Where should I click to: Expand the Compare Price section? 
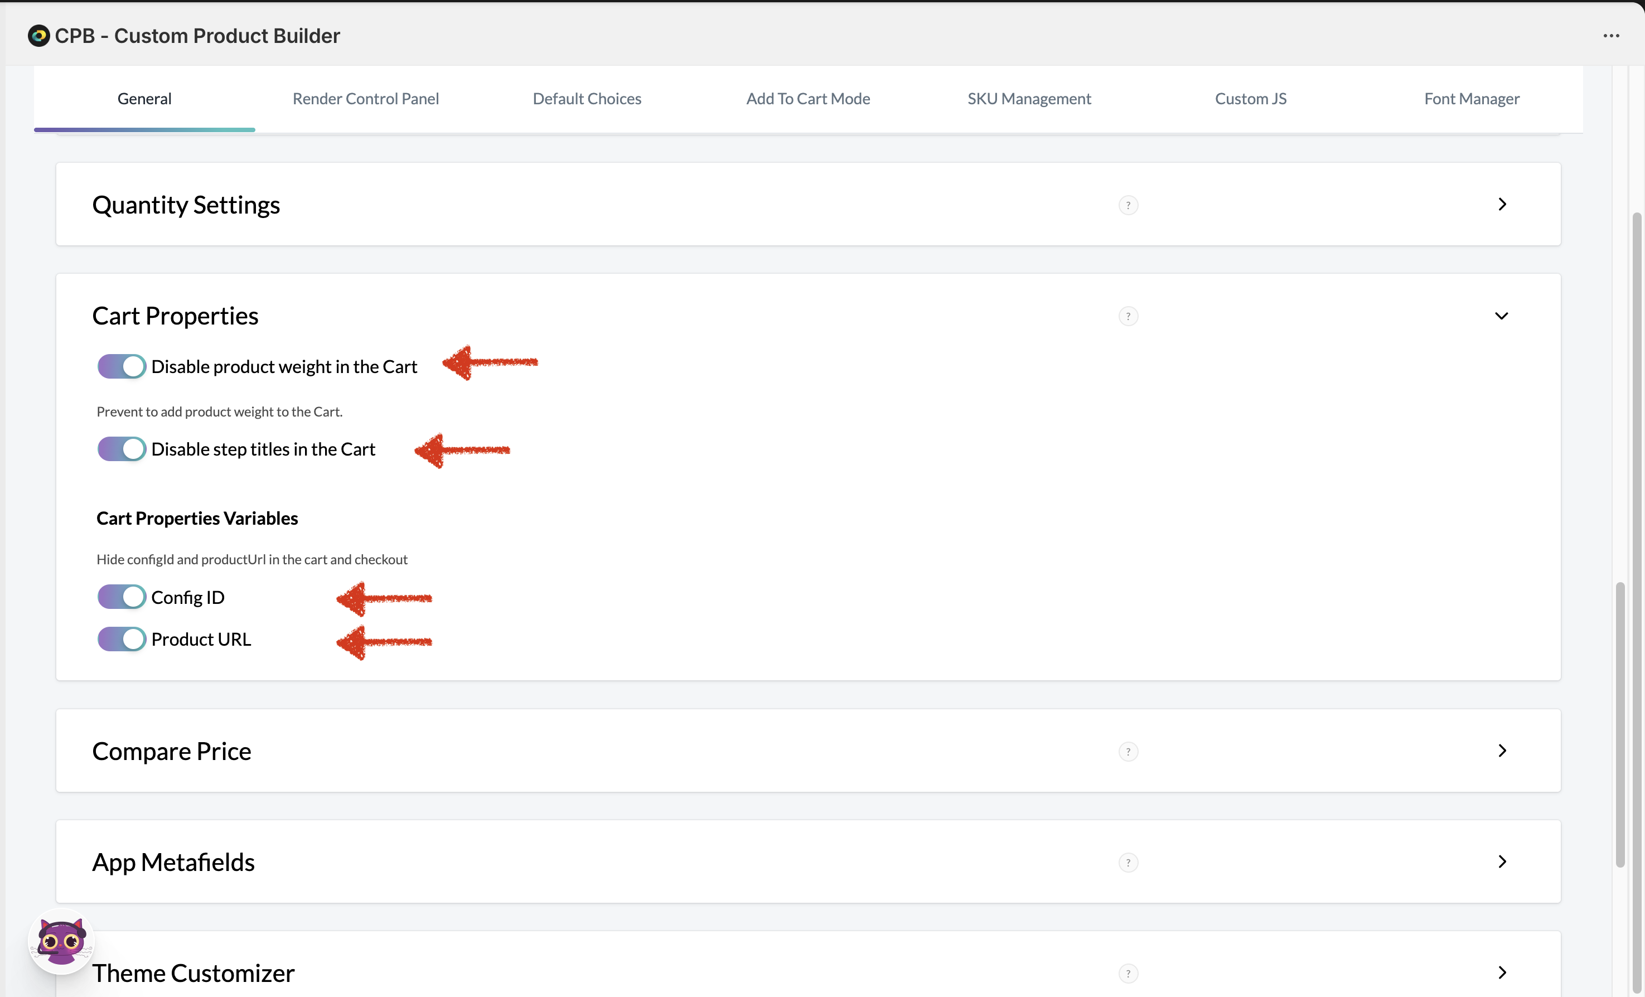tap(1502, 751)
